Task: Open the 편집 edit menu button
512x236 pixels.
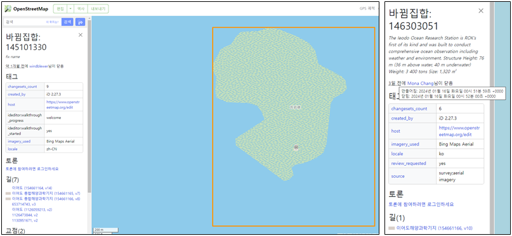Action: click(x=60, y=9)
